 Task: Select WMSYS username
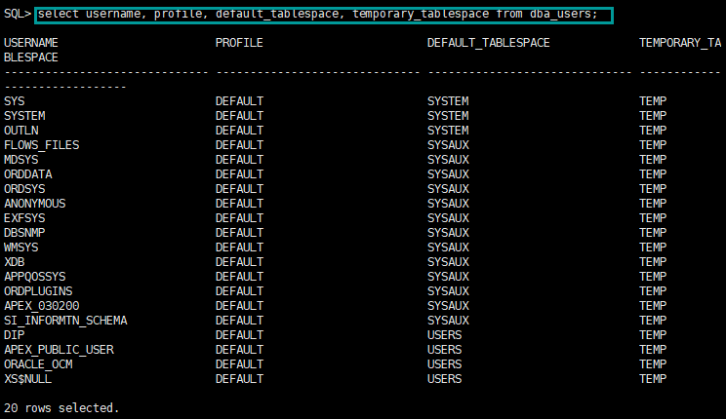point(21,248)
